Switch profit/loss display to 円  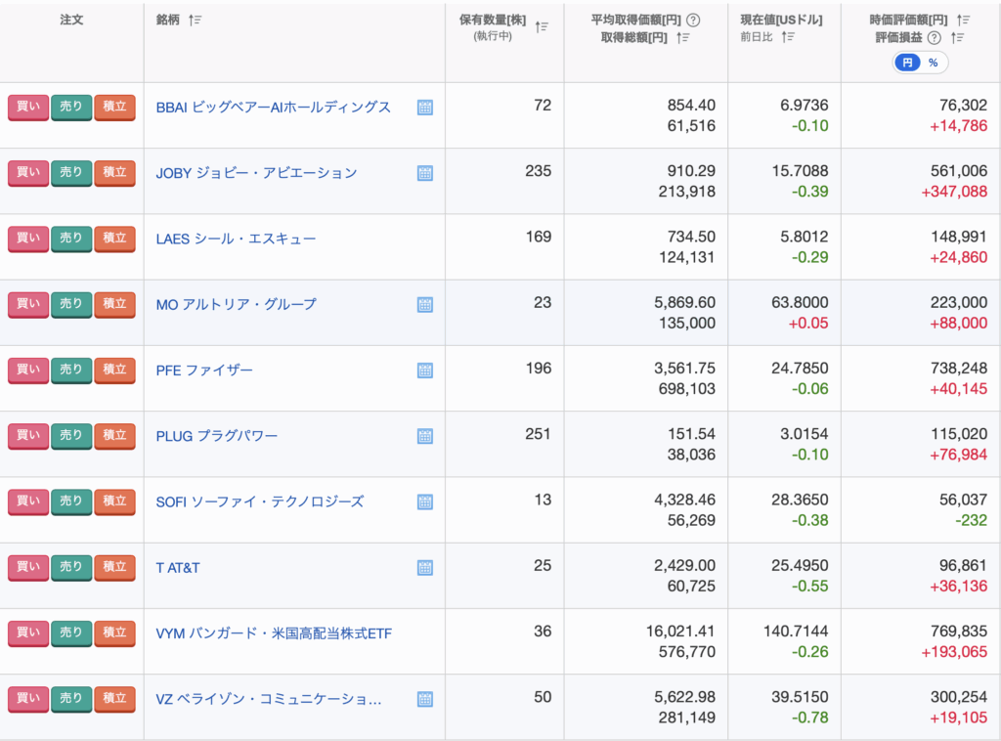click(x=907, y=63)
